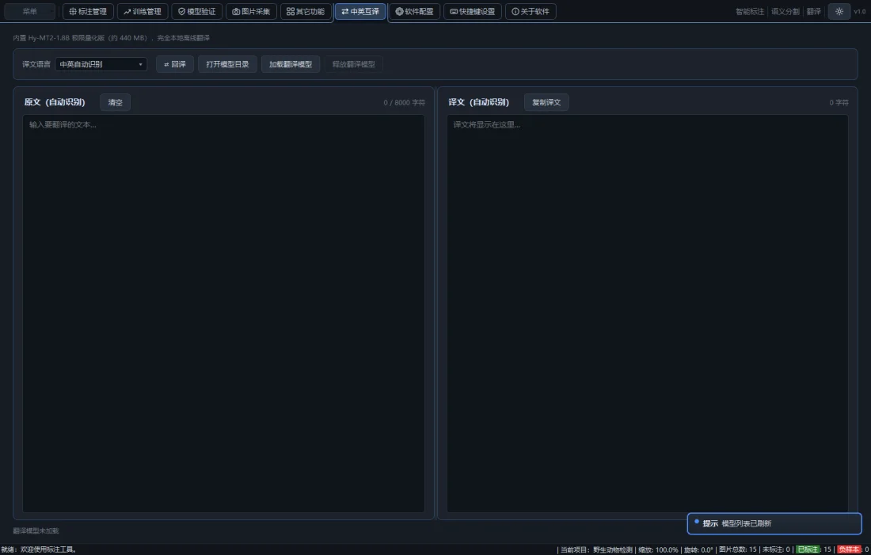Click the 图片总数: 15 status entry
This screenshot has width=871, height=555.
(738, 550)
